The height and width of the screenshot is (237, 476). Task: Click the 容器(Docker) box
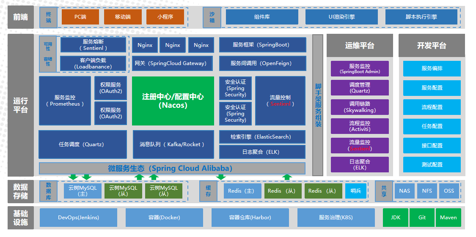pyautogui.click(x=164, y=218)
